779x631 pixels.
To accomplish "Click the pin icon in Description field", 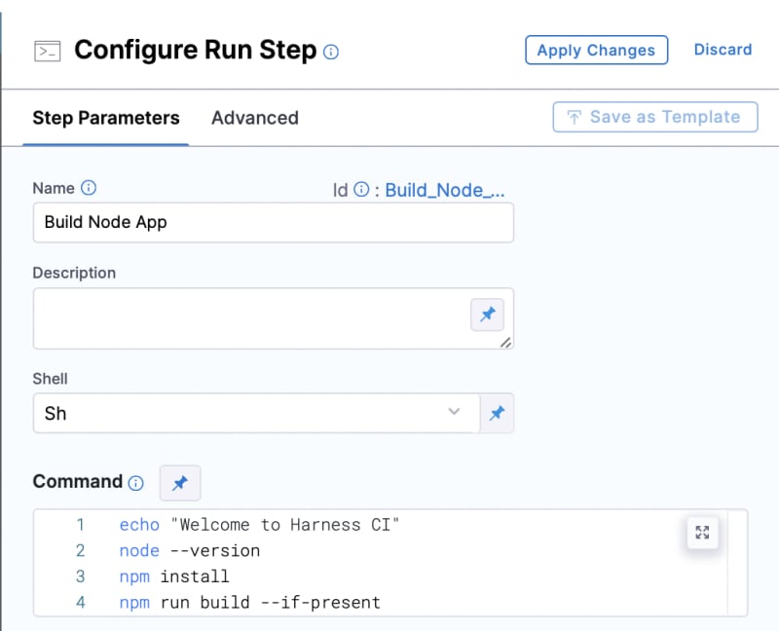I will tap(488, 315).
